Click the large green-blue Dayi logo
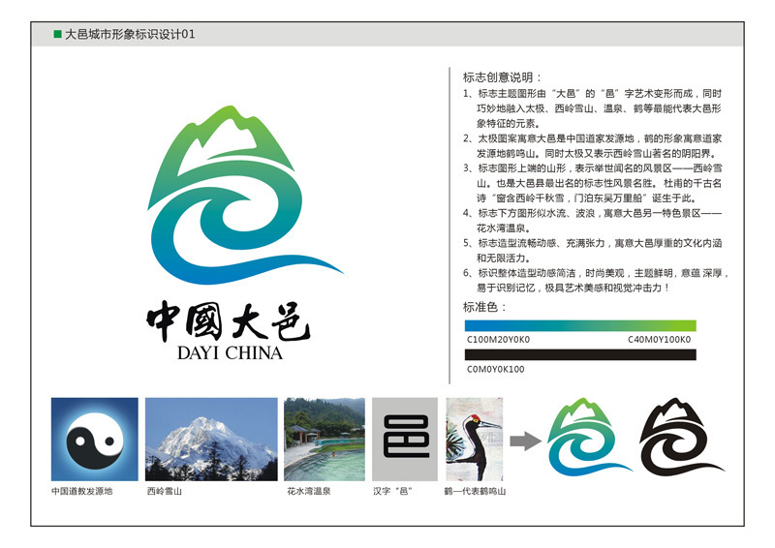This screenshot has height=548, width=775. pos(246,195)
